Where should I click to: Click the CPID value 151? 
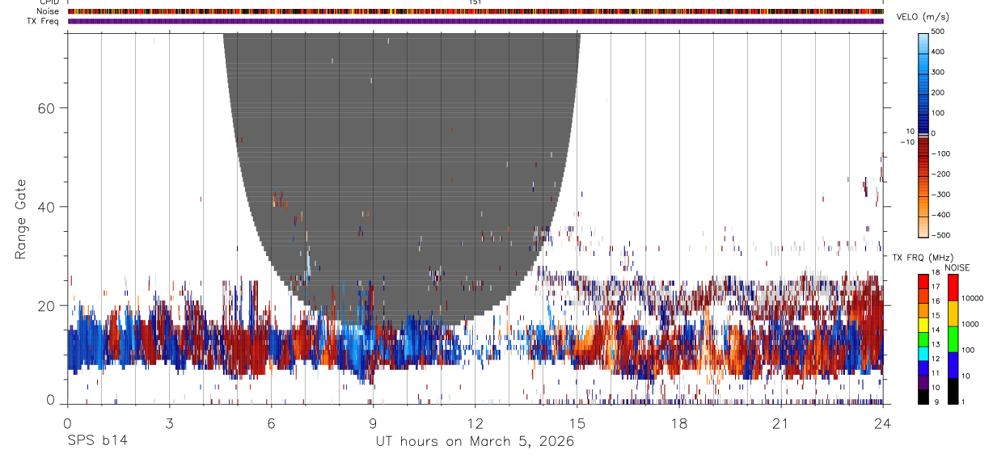click(475, 2)
